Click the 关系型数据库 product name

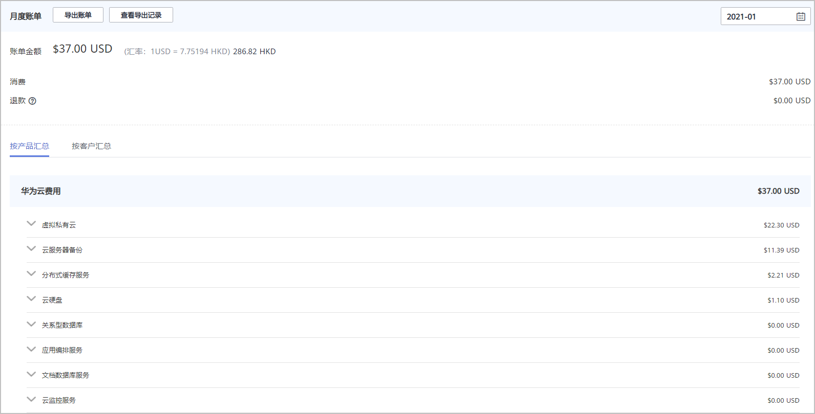tap(62, 325)
